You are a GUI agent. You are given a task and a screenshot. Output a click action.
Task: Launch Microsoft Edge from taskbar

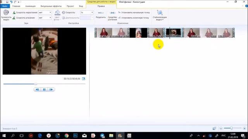click(40, 136)
